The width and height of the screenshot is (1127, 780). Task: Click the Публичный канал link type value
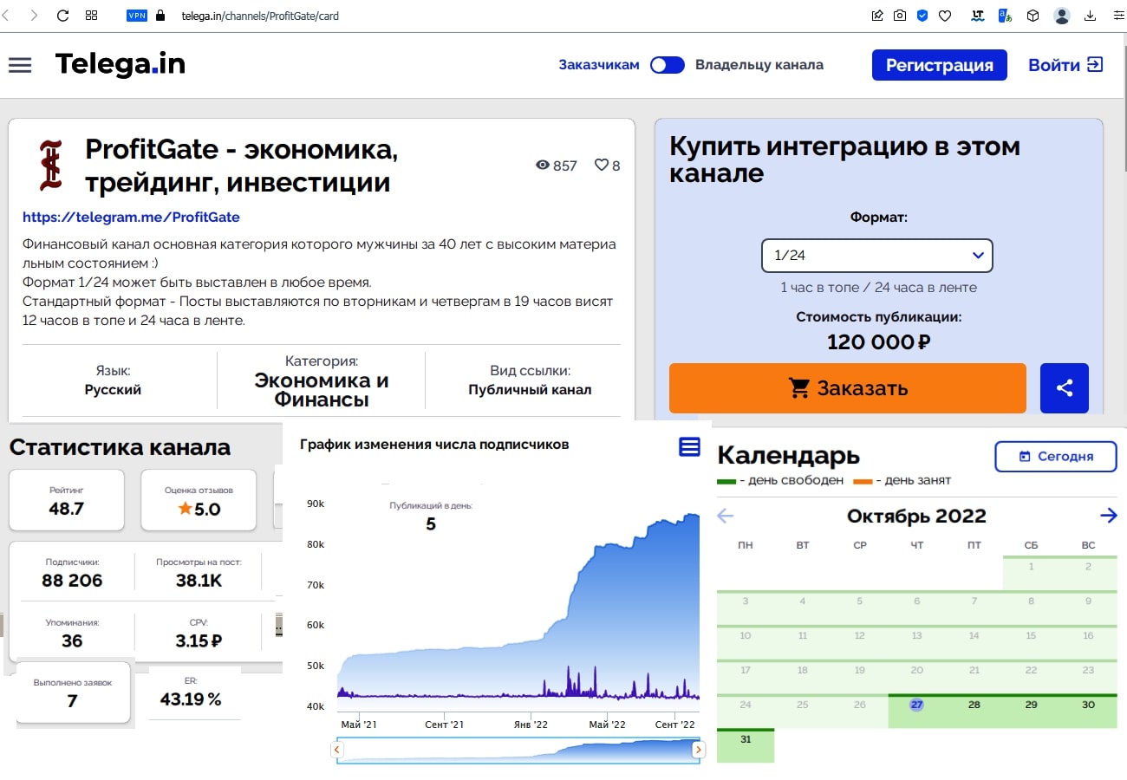530,390
